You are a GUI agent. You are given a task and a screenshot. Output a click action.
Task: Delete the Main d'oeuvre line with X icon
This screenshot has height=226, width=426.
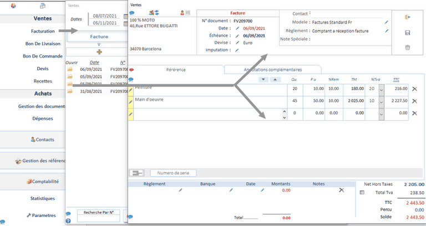pos(414,101)
